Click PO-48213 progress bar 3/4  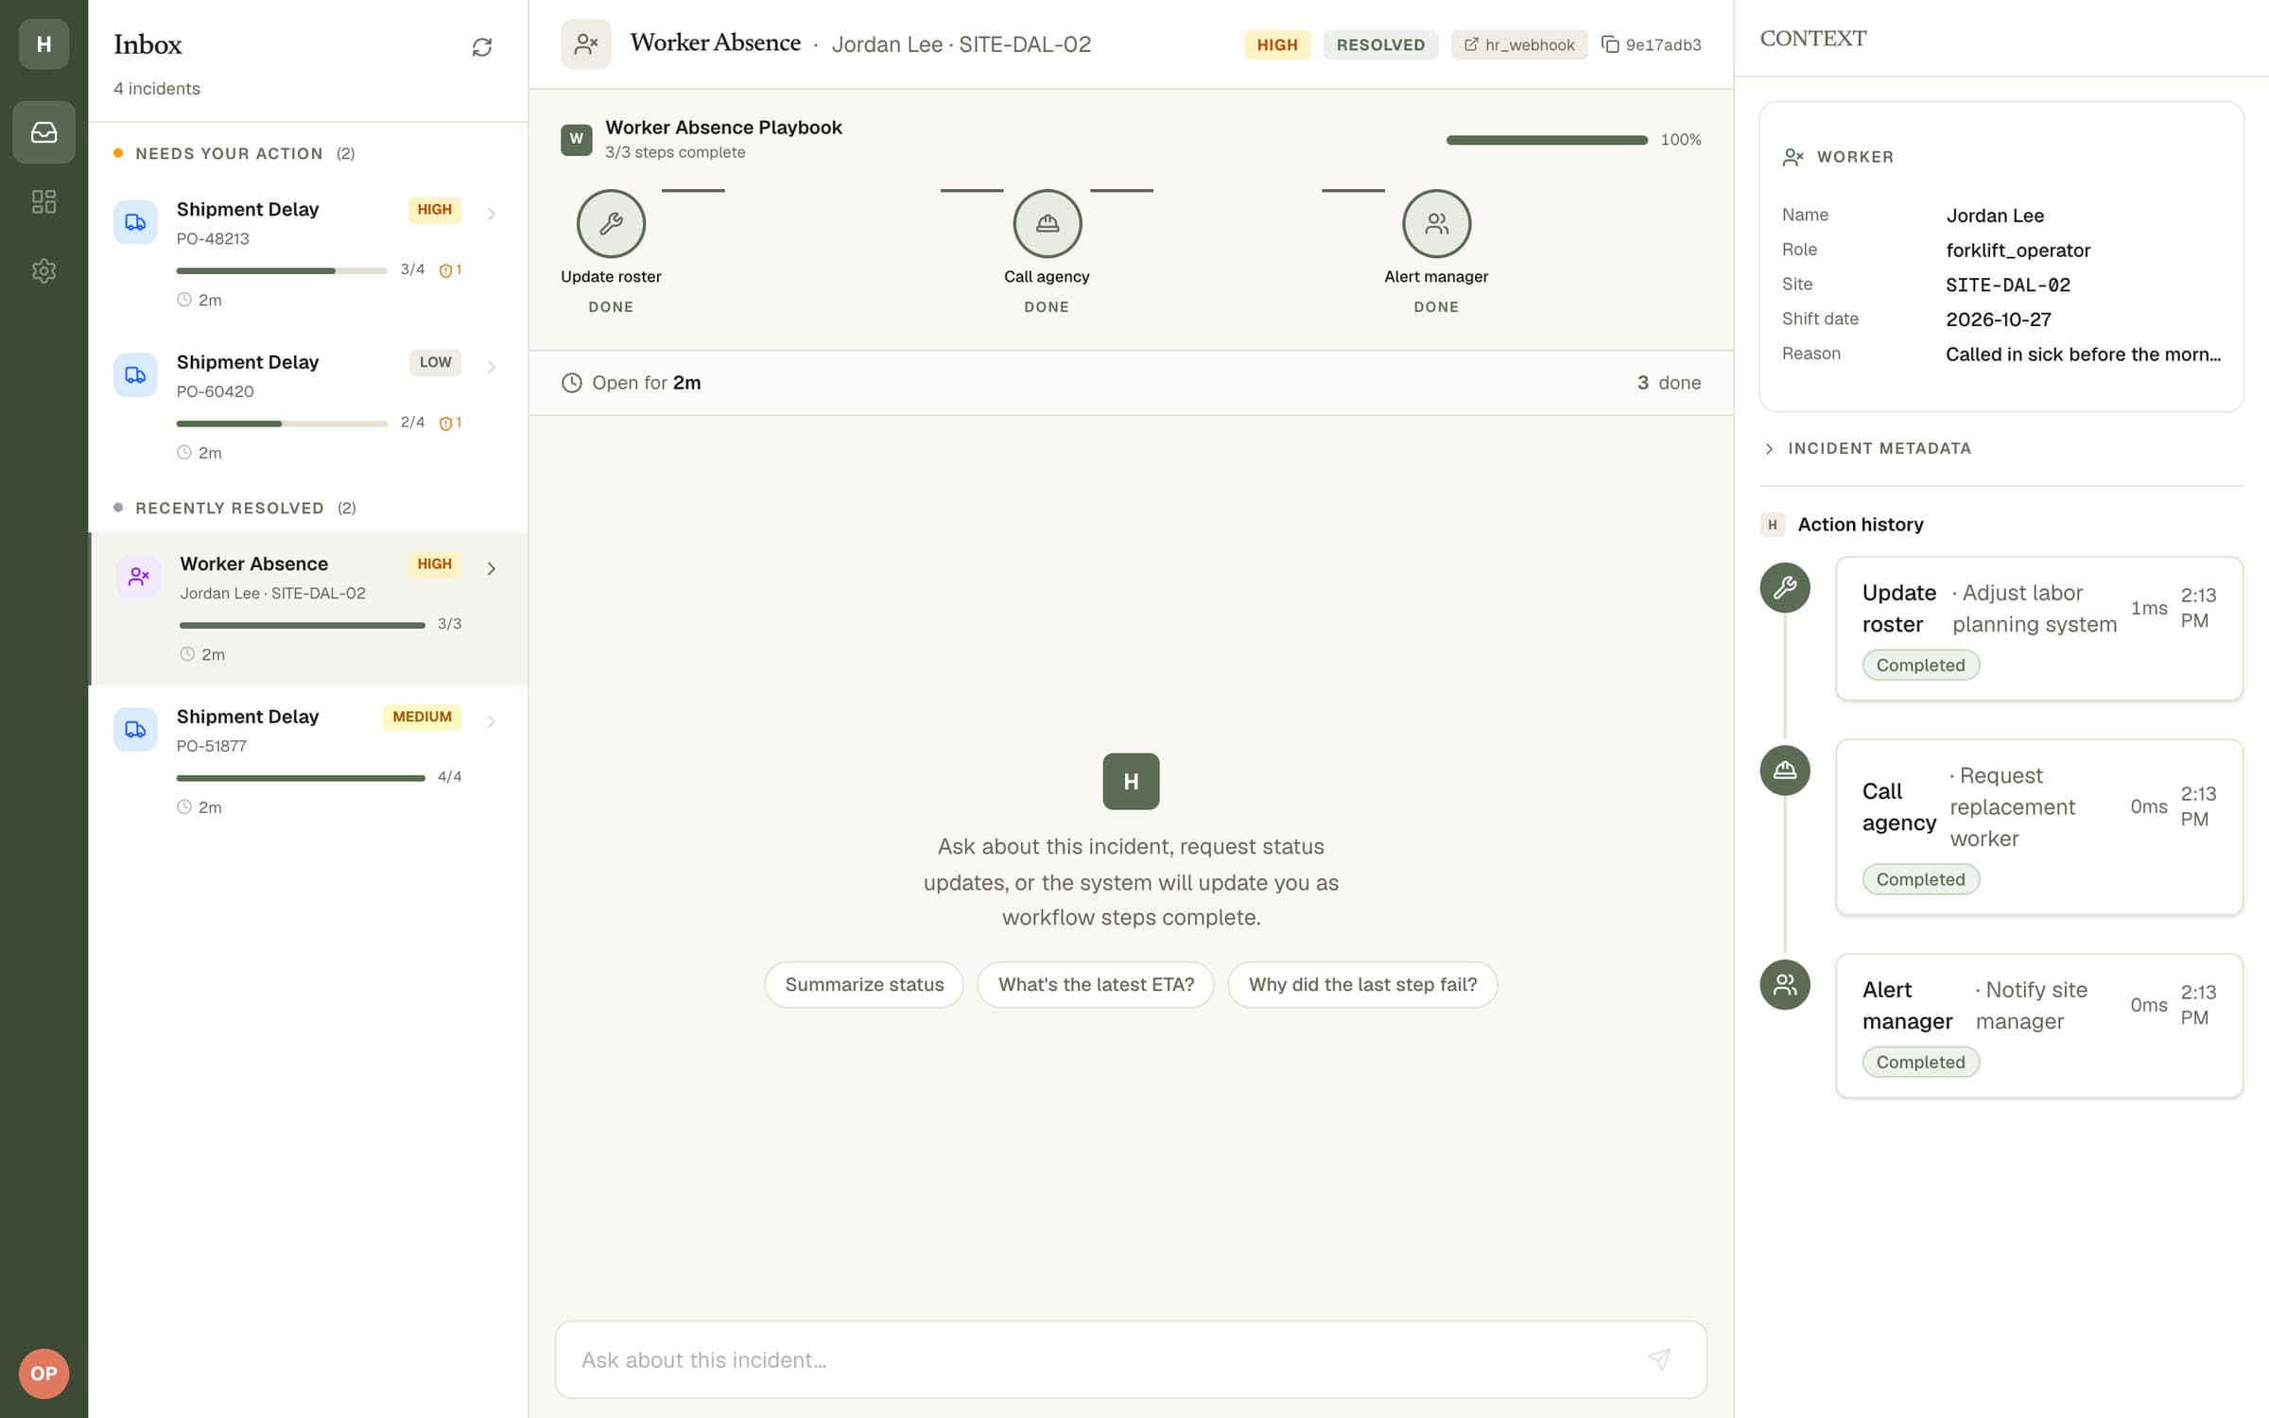tap(282, 271)
